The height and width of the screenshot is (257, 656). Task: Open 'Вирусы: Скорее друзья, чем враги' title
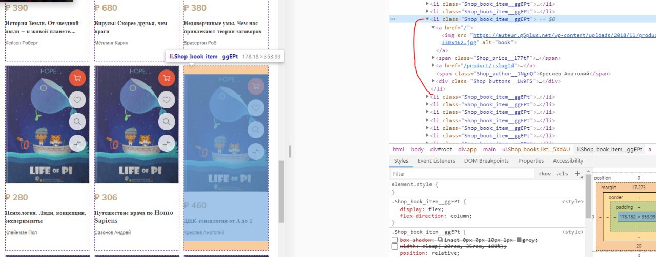(131, 27)
